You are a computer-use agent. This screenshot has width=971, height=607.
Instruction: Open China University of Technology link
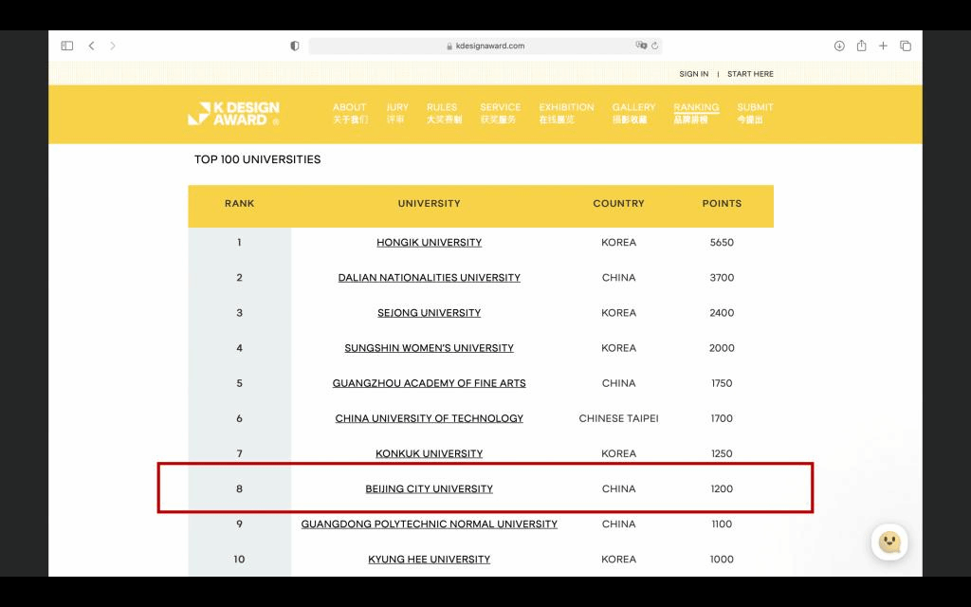430,418
